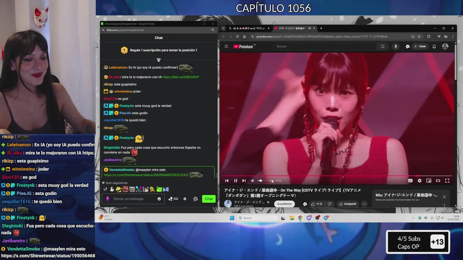Screen dimensions: 463x260
Task: Open Discord from taskbar
Action: coord(309,218)
